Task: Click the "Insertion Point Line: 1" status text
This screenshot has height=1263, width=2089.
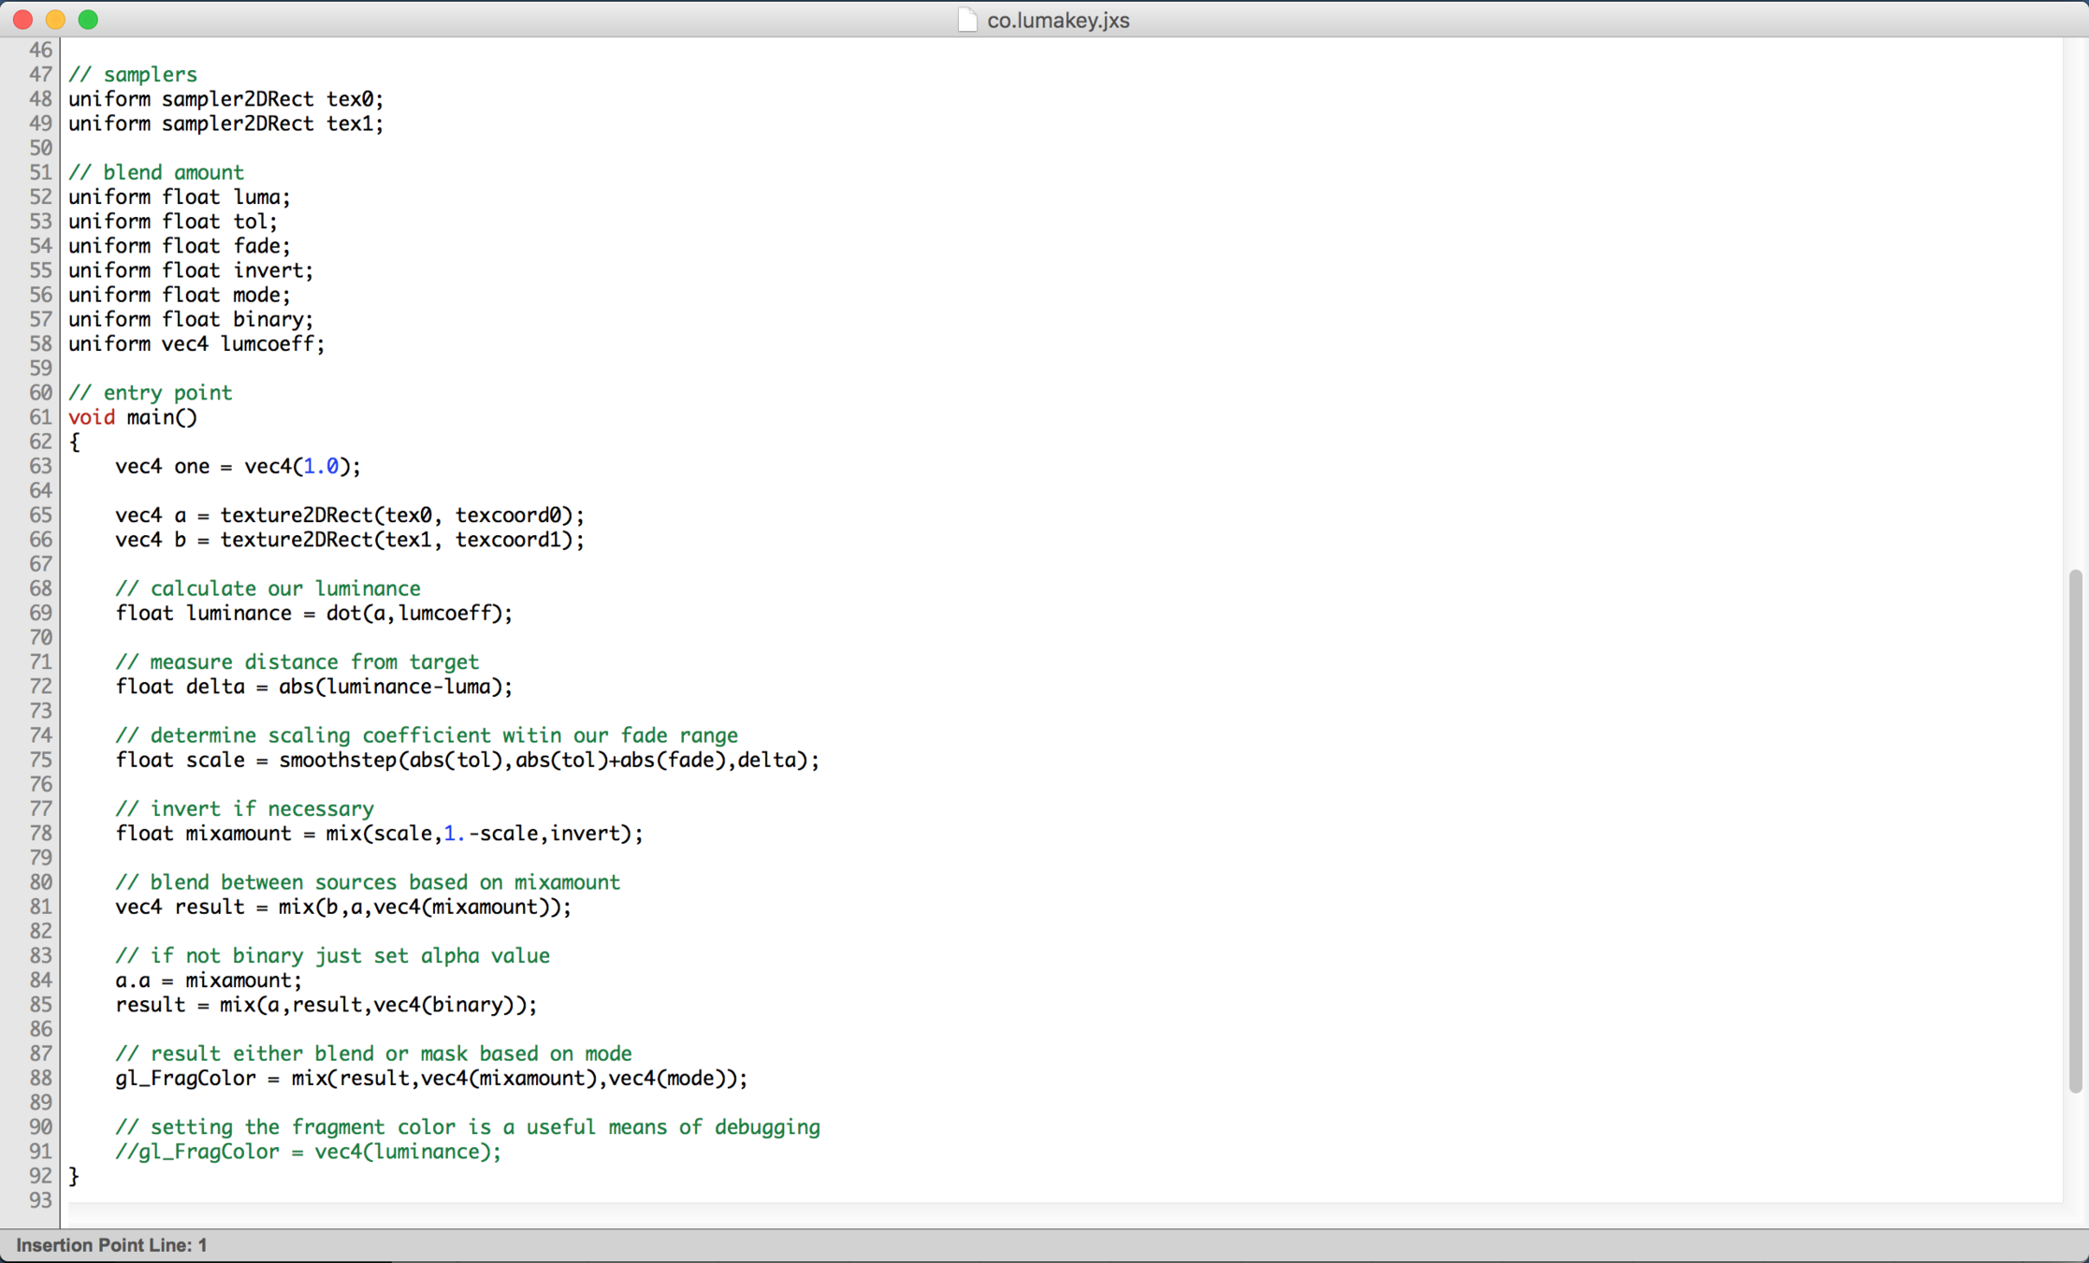Action: [x=111, y=1245]
